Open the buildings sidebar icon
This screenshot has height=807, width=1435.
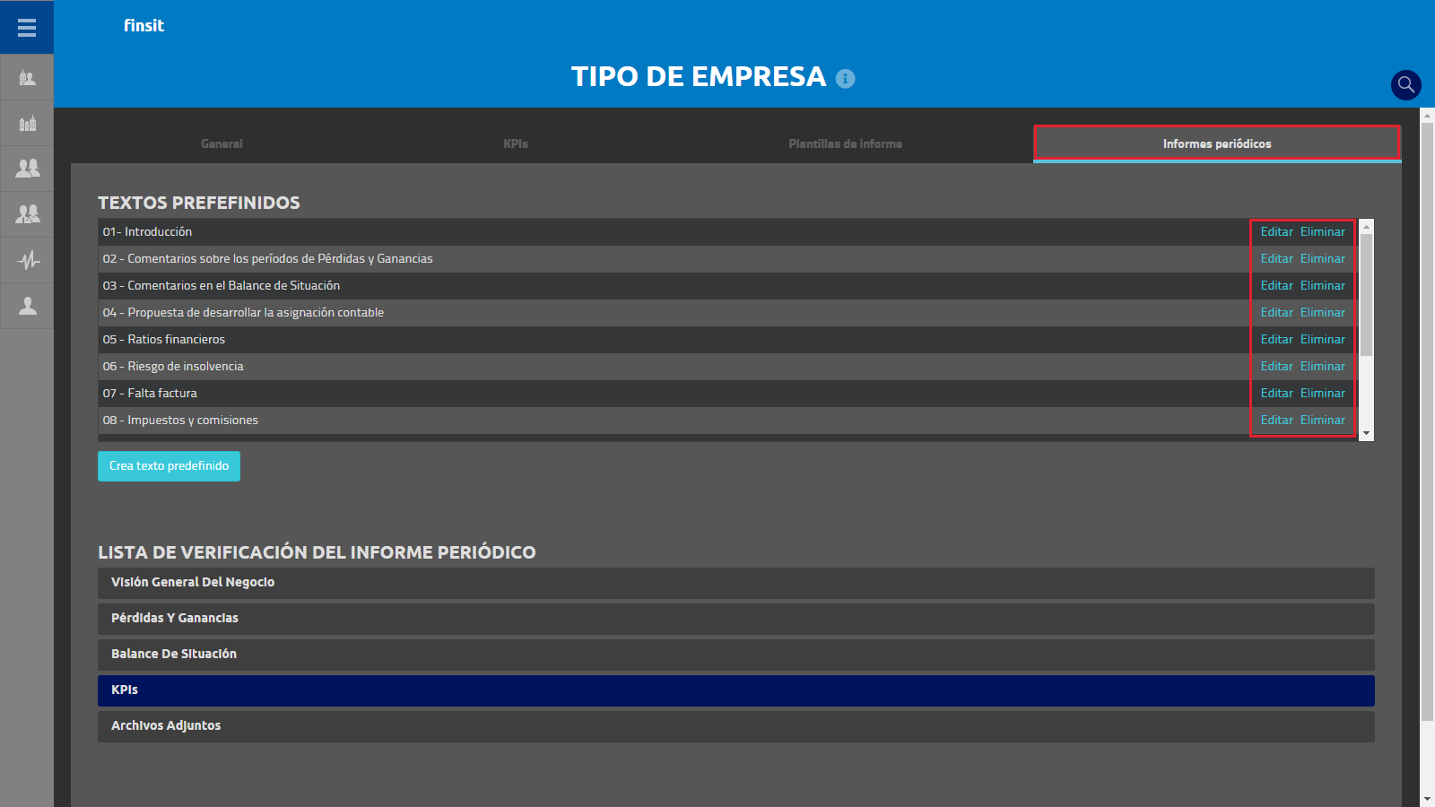[27, 123]
